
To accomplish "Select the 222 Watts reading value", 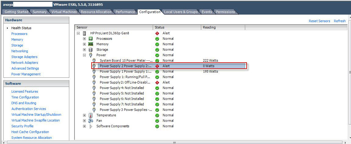I will pos(210,61).
